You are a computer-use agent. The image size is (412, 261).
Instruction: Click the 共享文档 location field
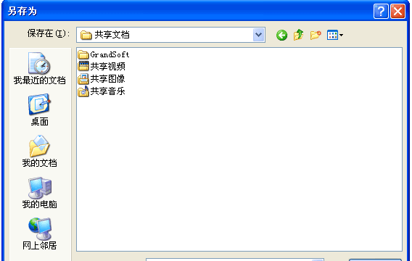170,35
